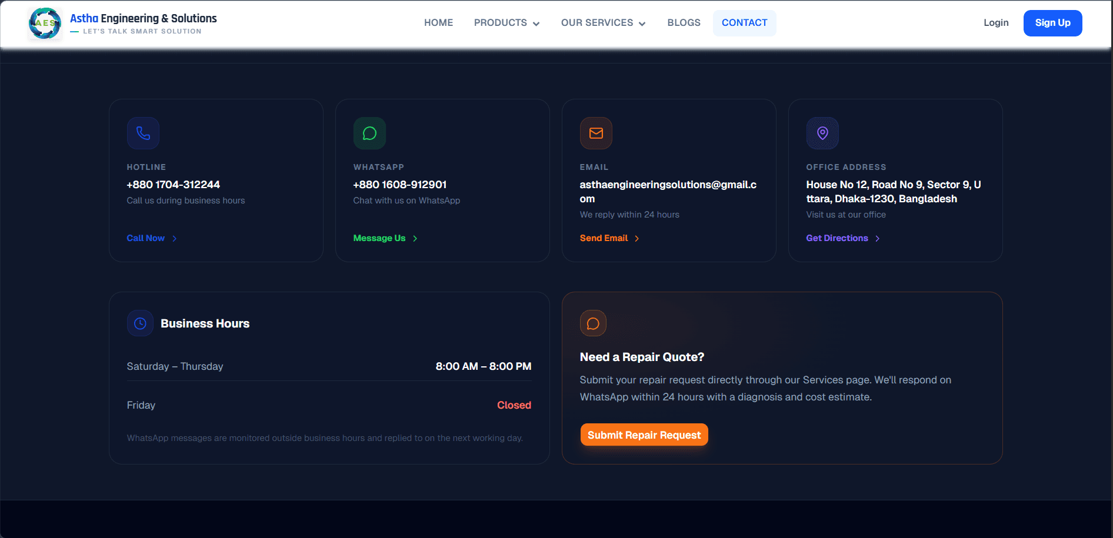Image resolution: width=1113 pixels, height=538 pixels.
Task: Click the Sign Up button
Action: pos(1052,23)
